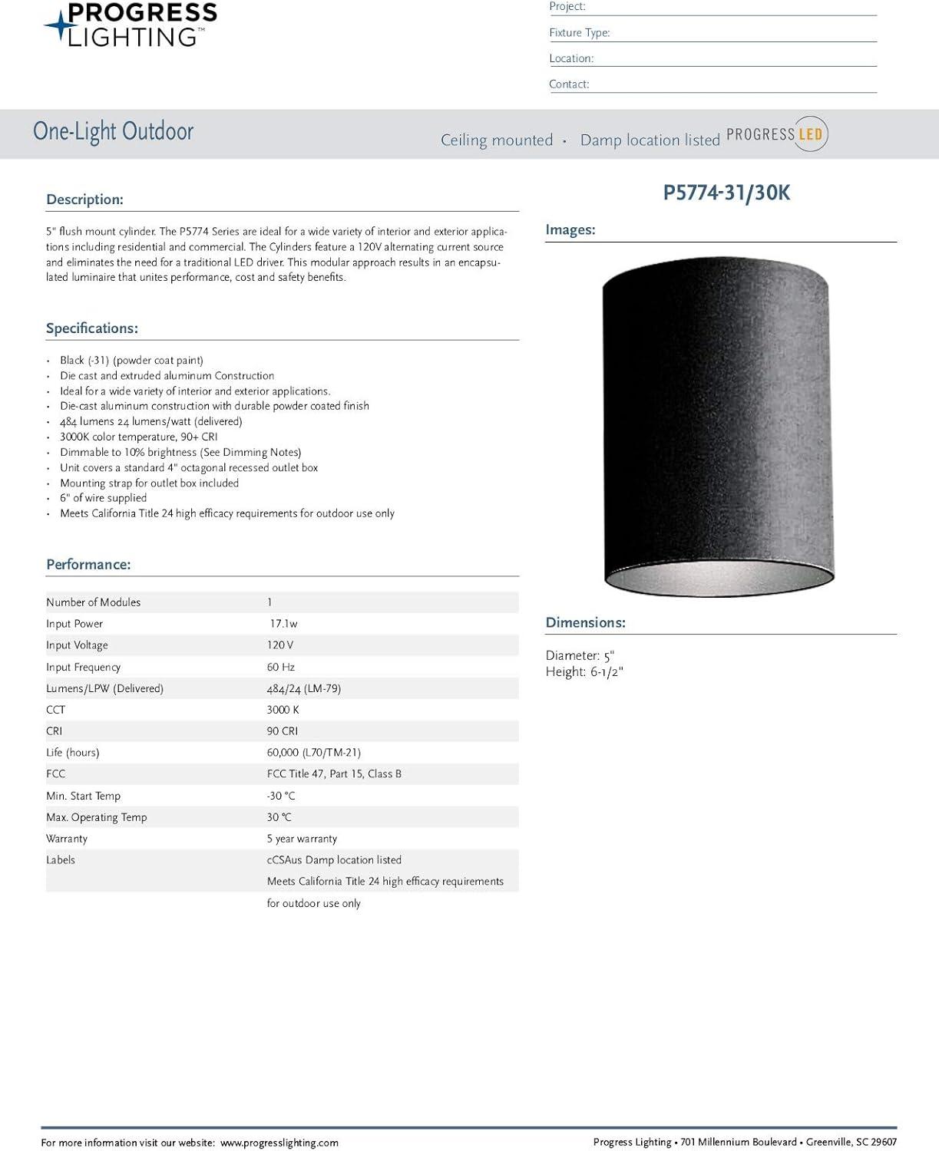The height and width of the screenshot is (1151, 939).
Task: Click the Performance heading
Action: [88, 565]
